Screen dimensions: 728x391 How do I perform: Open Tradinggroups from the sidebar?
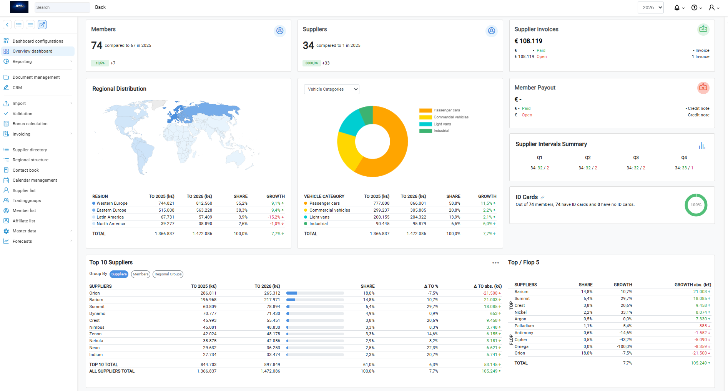pos(27,200)
